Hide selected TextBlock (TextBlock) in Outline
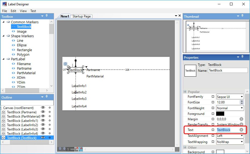 [x=43, y=138]
